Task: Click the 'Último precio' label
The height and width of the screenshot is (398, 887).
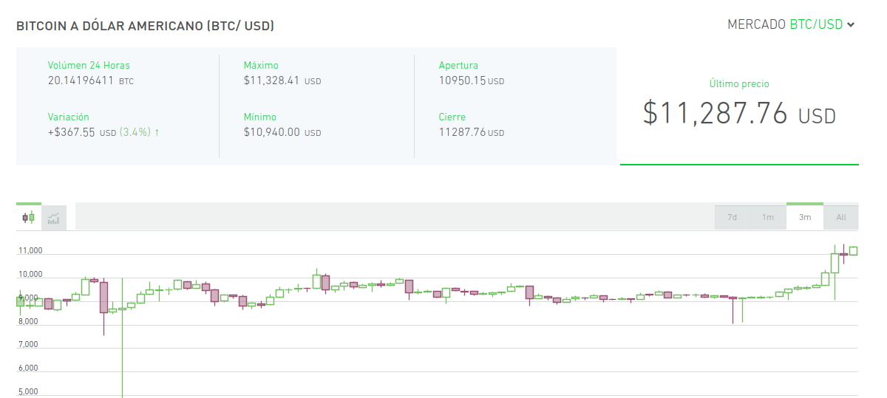Action: click(x=739, y=84)
